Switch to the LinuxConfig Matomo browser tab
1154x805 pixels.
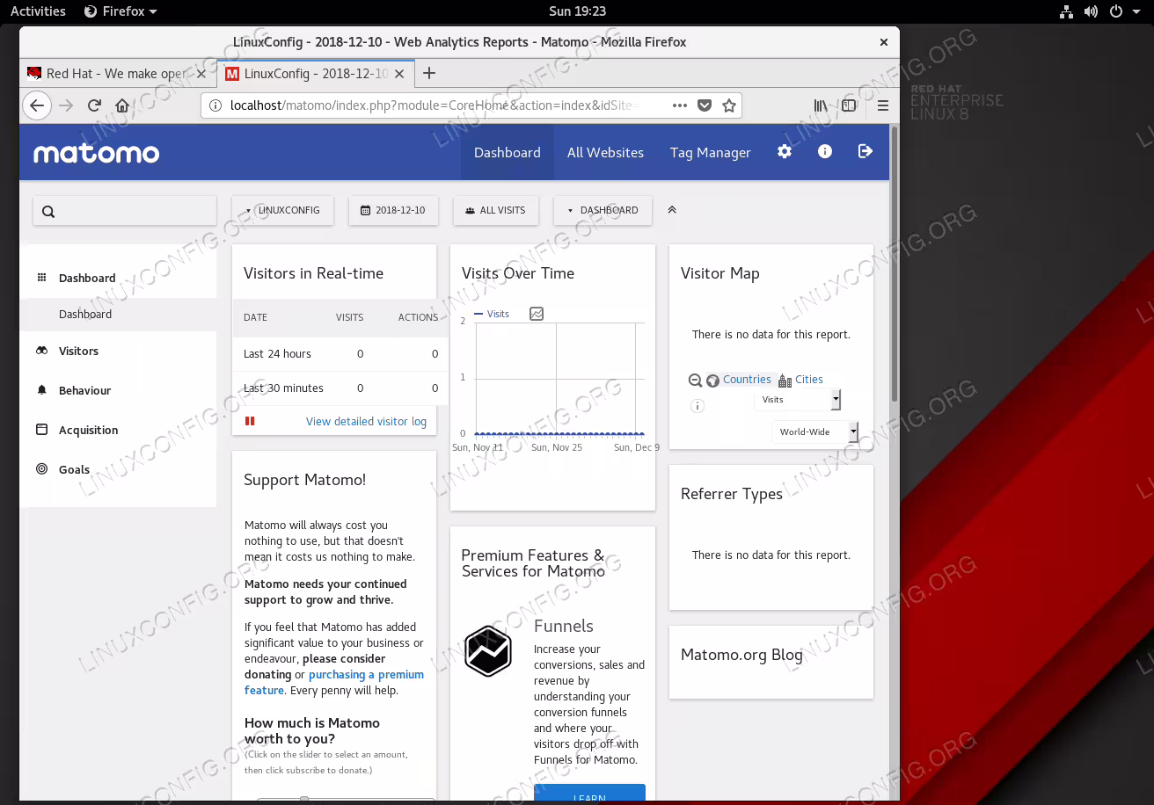315,74
